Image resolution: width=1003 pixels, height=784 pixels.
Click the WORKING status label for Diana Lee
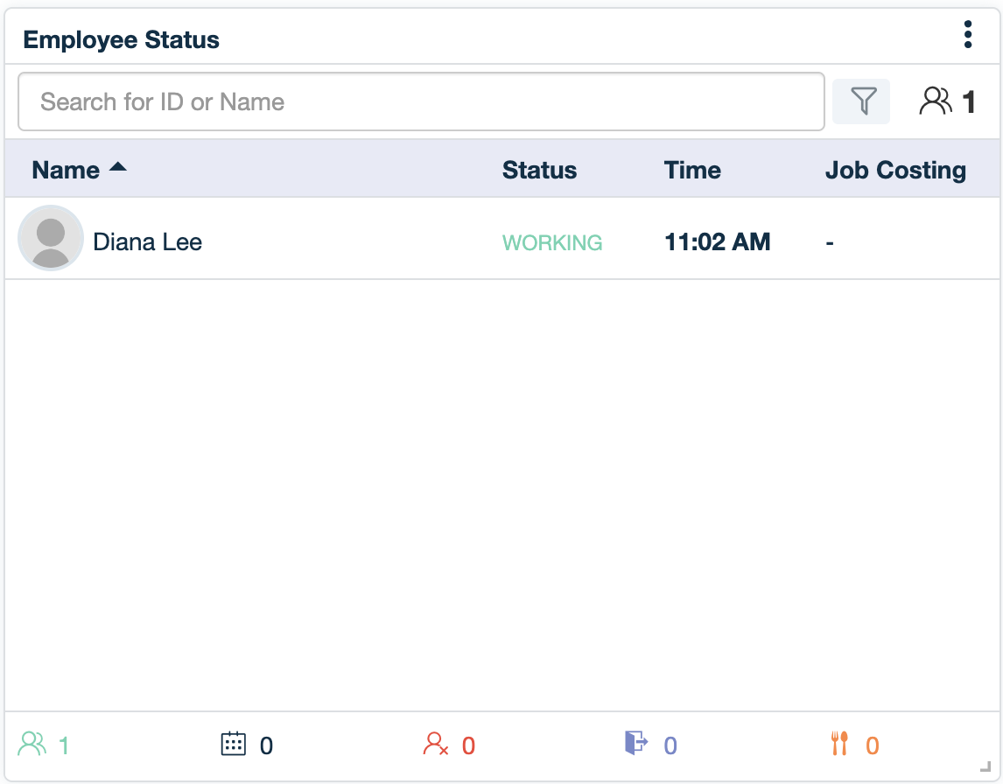pyautogui.click(x=552, y=242)
